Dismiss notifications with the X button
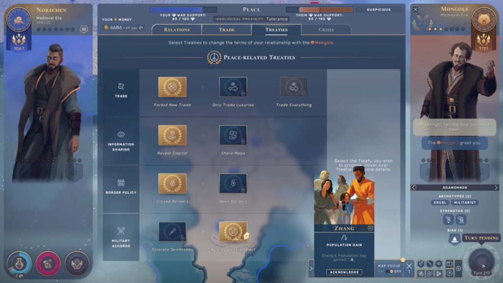The width and height of the screenshot is (503, 283). coord(409,266)
